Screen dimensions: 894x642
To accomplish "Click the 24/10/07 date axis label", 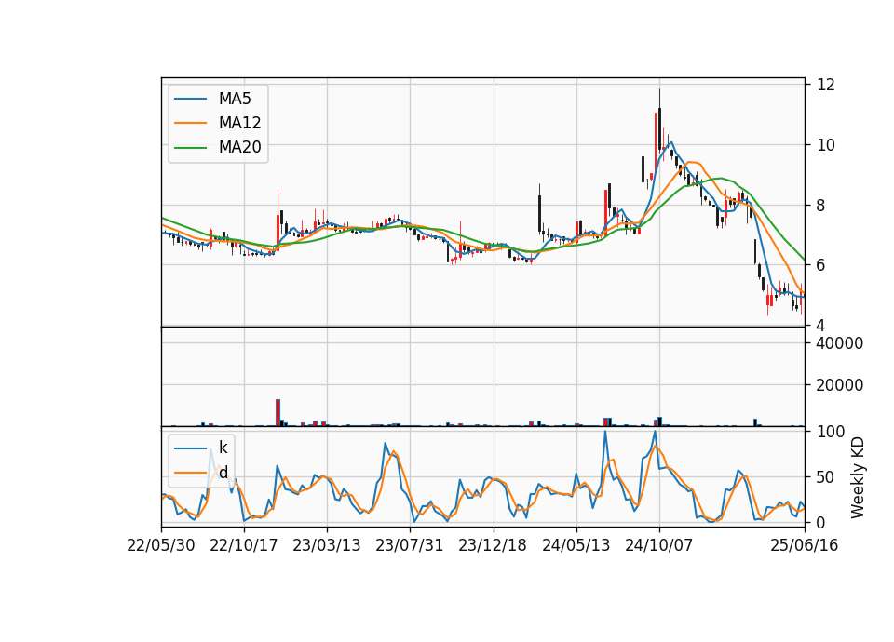I will [x=659, y=545].
